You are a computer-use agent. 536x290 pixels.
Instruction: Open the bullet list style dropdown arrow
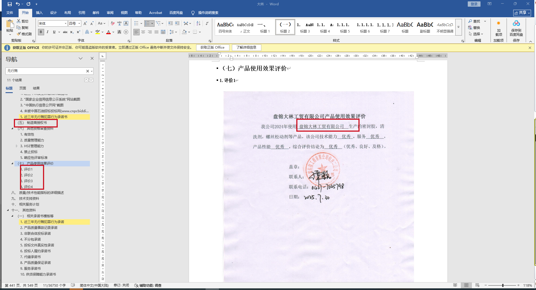point(141,24)
